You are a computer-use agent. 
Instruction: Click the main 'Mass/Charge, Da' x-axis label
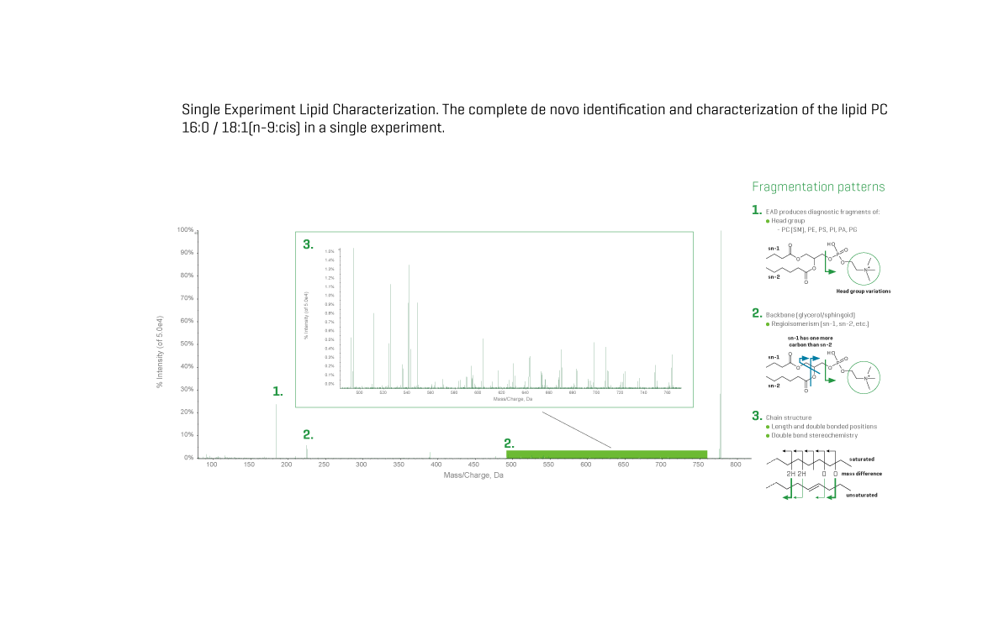click(x=473, y=475)
